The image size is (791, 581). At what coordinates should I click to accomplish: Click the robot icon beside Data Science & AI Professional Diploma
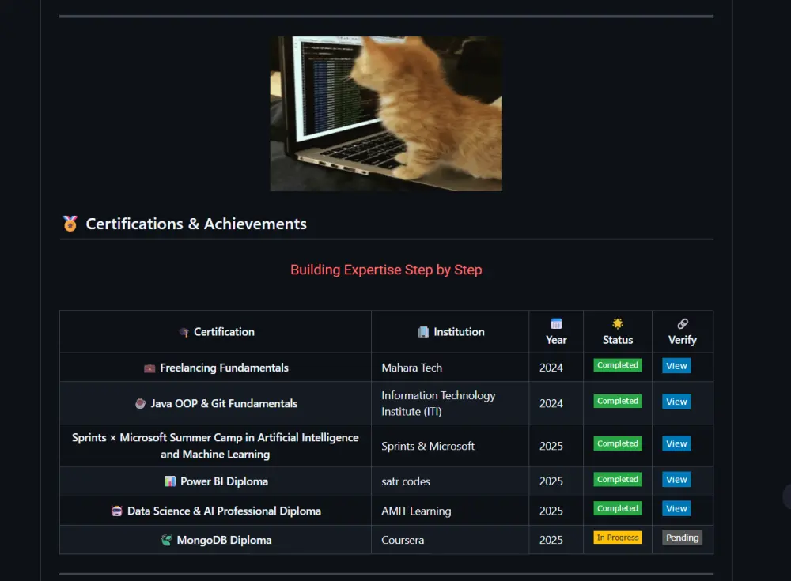[x=120, y=511]
